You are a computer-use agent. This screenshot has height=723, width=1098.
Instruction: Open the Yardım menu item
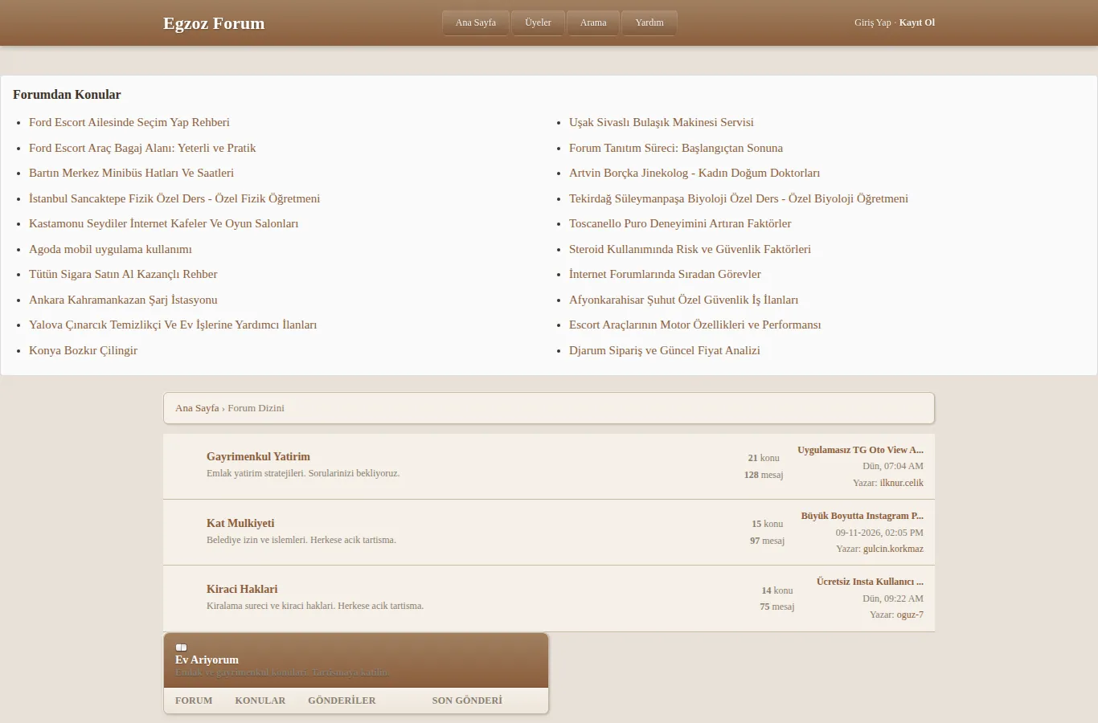point(649,22)
